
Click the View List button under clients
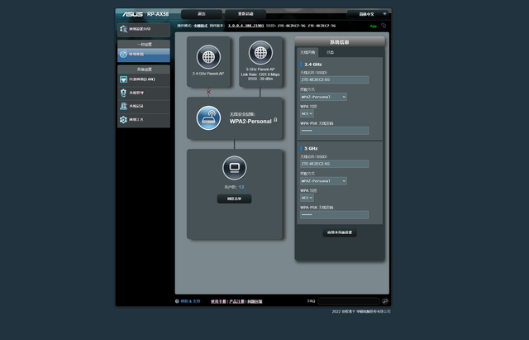[x=234, y=199]
